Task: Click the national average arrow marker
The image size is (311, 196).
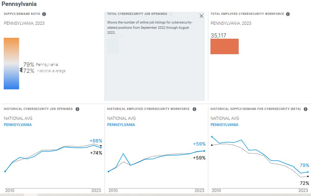Action: [21, 71]
